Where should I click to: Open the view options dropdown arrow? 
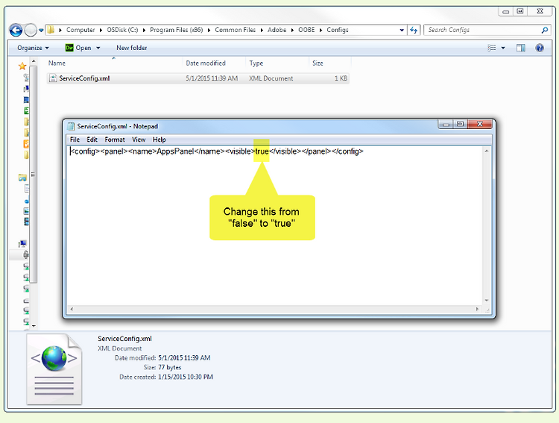tap(503, 48)
